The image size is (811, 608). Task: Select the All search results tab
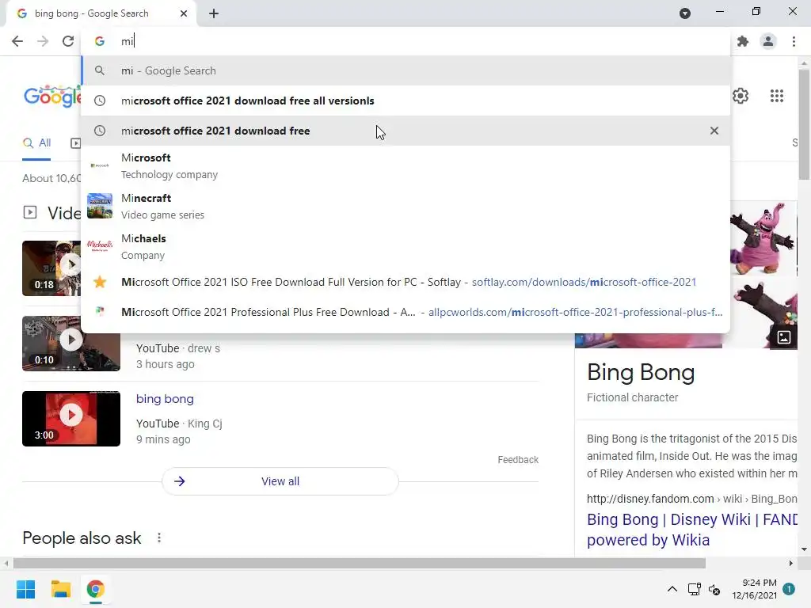36,143
